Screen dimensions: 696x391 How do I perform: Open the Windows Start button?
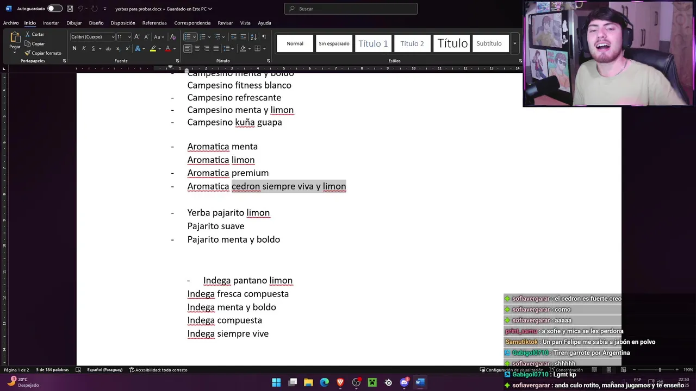[276, 382]
